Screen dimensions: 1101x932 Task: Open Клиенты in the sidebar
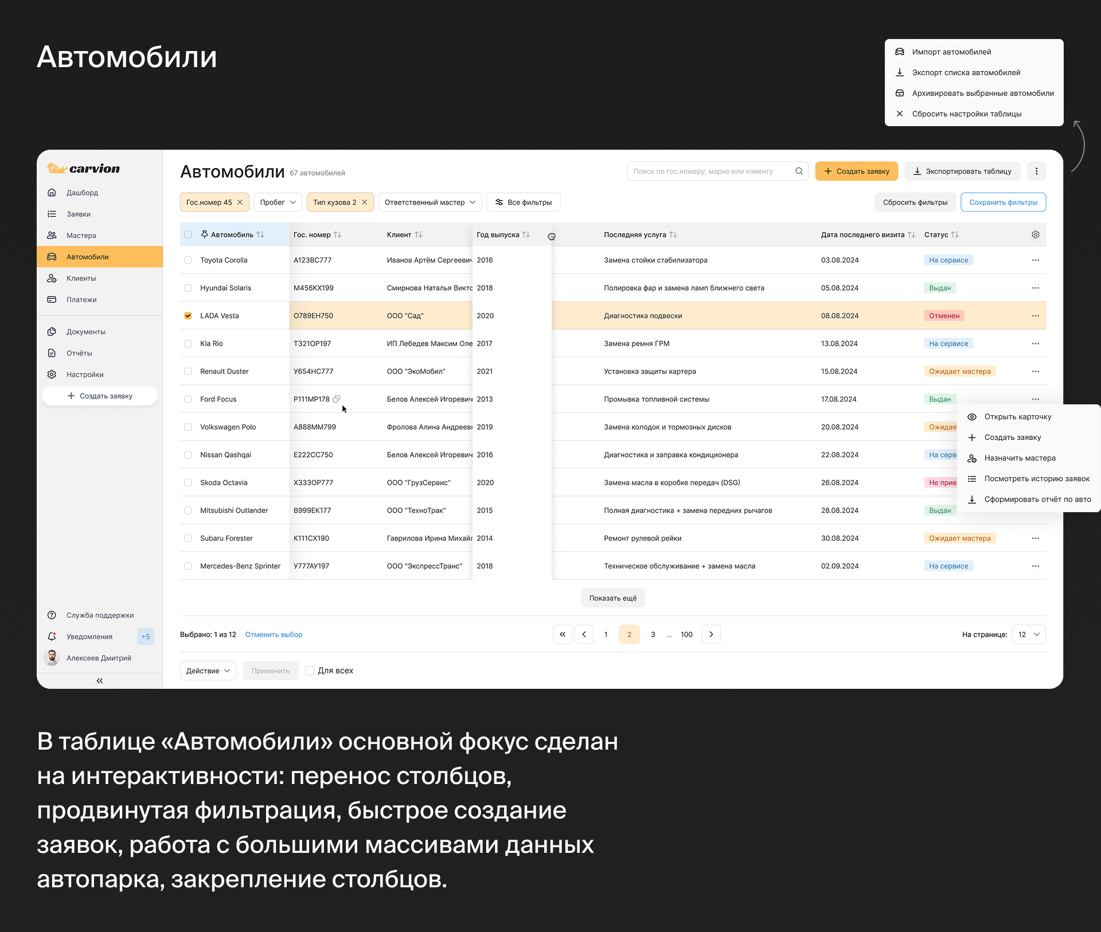(x=81, y=278)
